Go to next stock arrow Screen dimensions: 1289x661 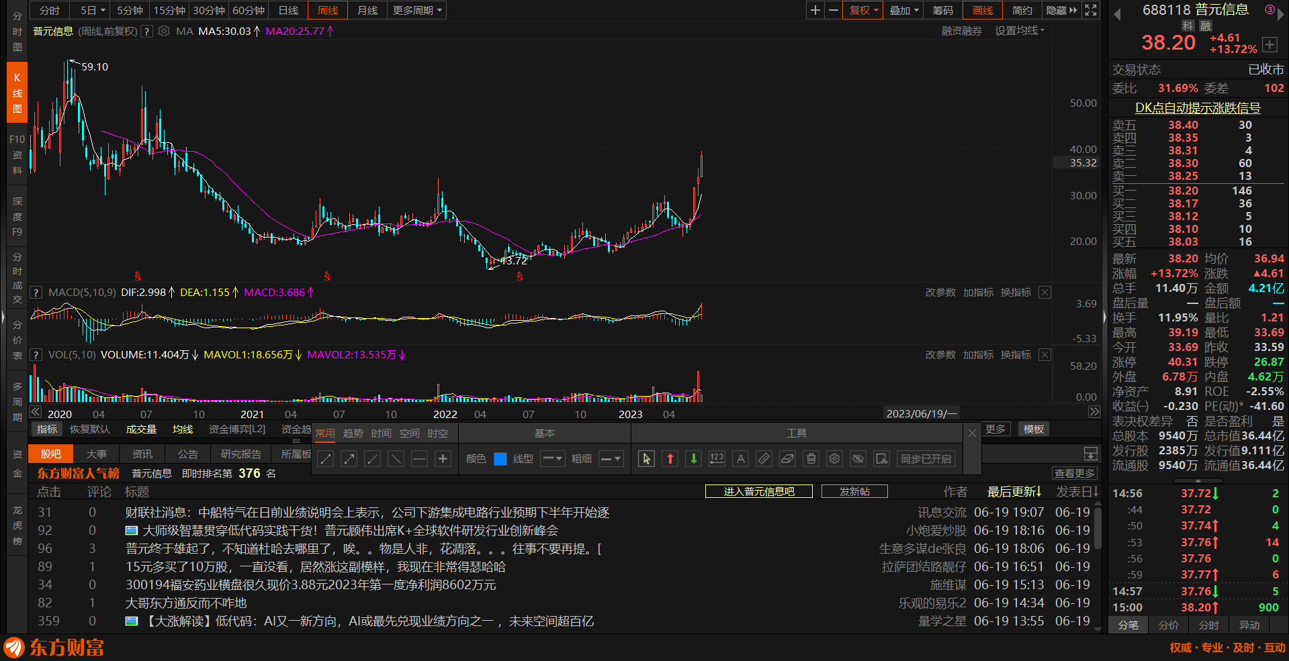pyautogui.click(x=1280, y=15)
